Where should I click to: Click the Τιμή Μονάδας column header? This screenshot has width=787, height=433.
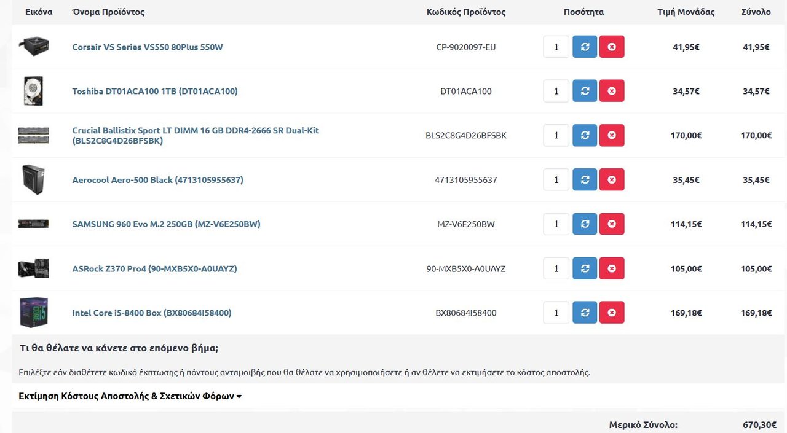pyautogui.click(x=686, y=12)
